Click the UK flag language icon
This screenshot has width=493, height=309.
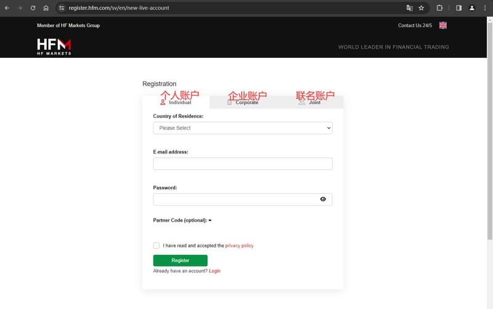click(x=442, y=25)
